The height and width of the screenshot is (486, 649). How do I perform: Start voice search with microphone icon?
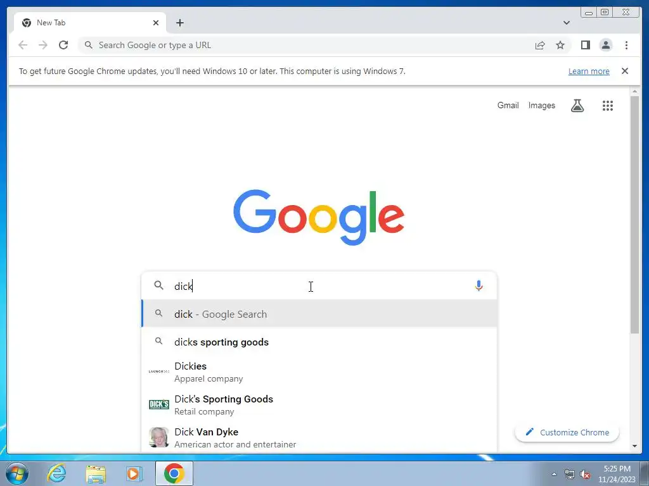click(x=479, y=285)
